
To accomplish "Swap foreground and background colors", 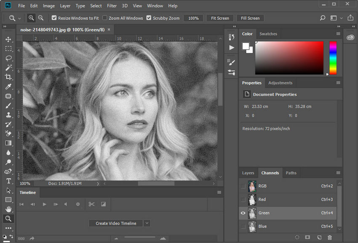I will pos(11,236).
